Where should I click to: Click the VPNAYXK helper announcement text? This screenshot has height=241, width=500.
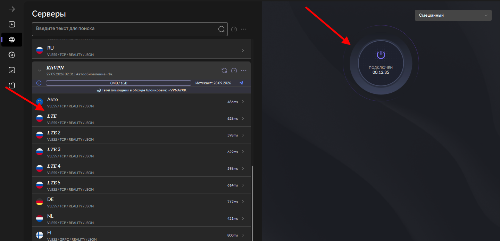[x=141, y=90]
